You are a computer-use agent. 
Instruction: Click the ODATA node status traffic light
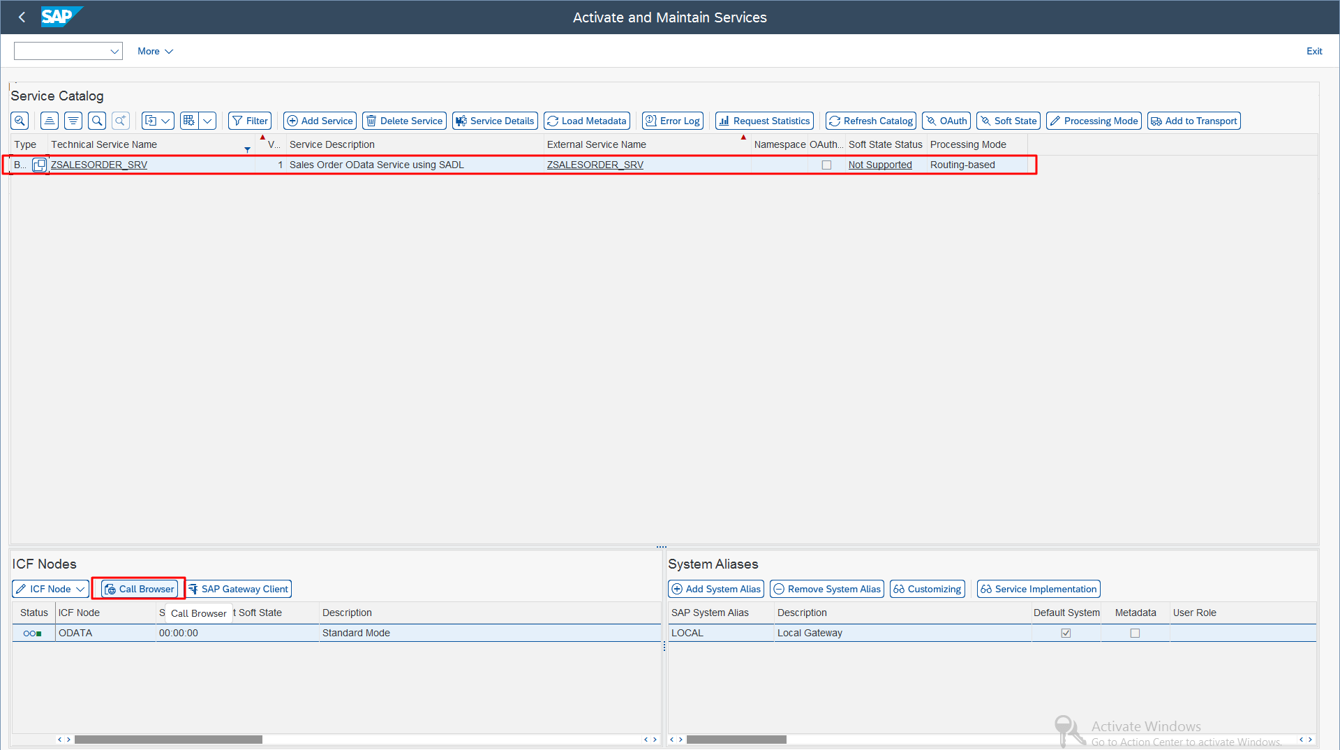point(33,633)
